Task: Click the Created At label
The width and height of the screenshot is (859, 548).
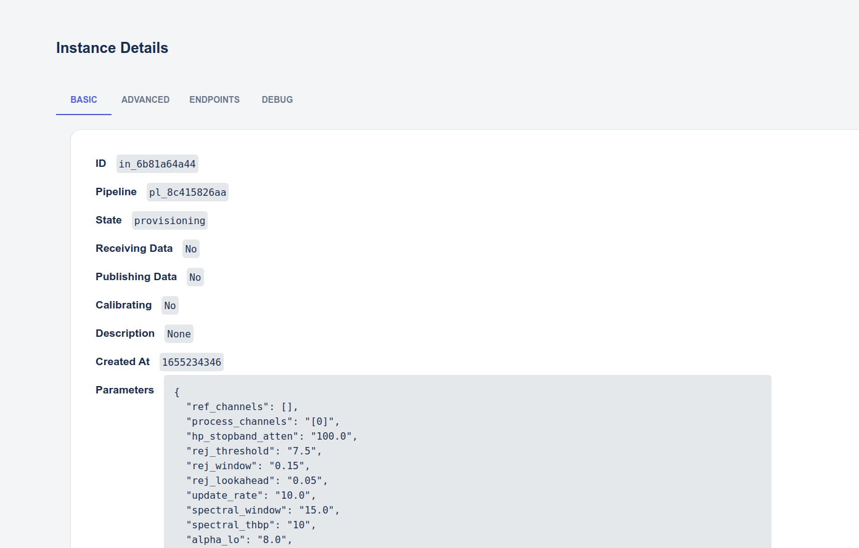Action: click(123, 361)
